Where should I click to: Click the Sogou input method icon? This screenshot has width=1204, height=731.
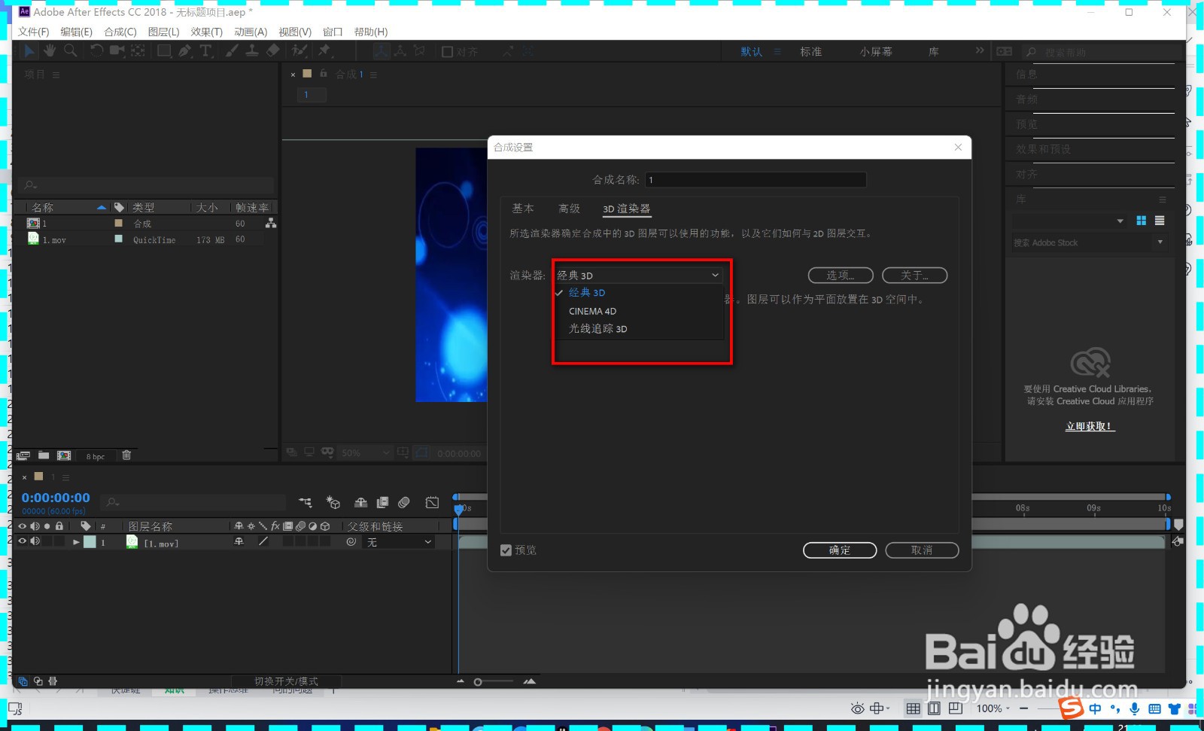[1072, 708]
